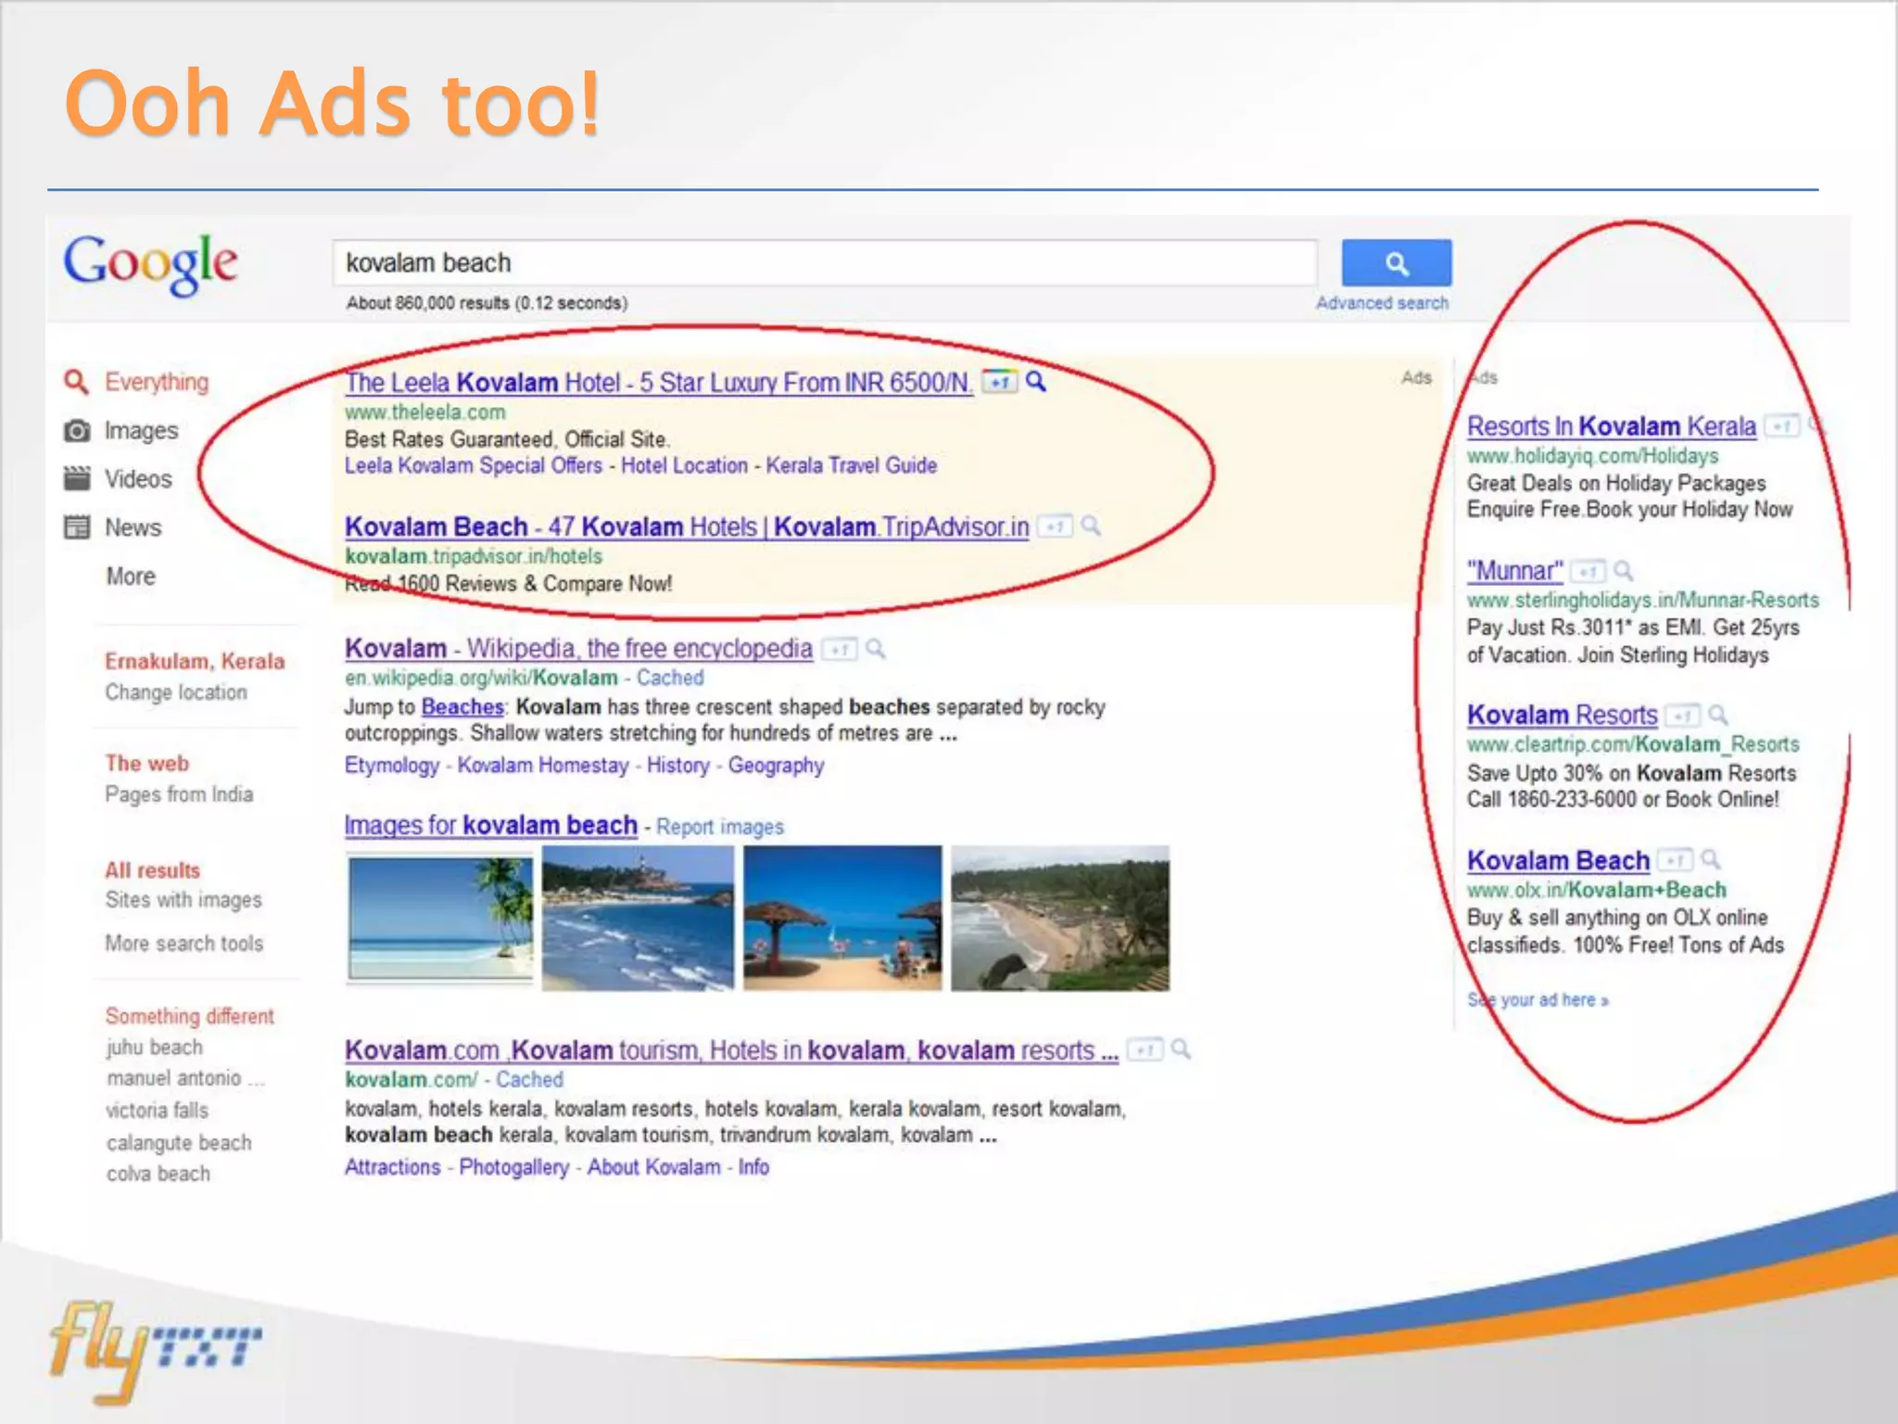This screenshot has height=1424, width=1898.
Task: Click +1 button beside Kovalam Wikipedia result
Action: pyautogui.click(x=840, y=649)
